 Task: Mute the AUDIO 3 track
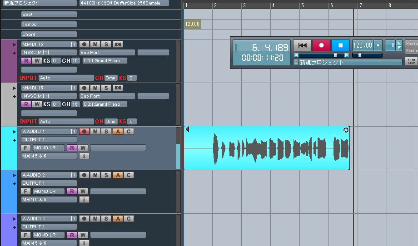[x=95, y=219]
